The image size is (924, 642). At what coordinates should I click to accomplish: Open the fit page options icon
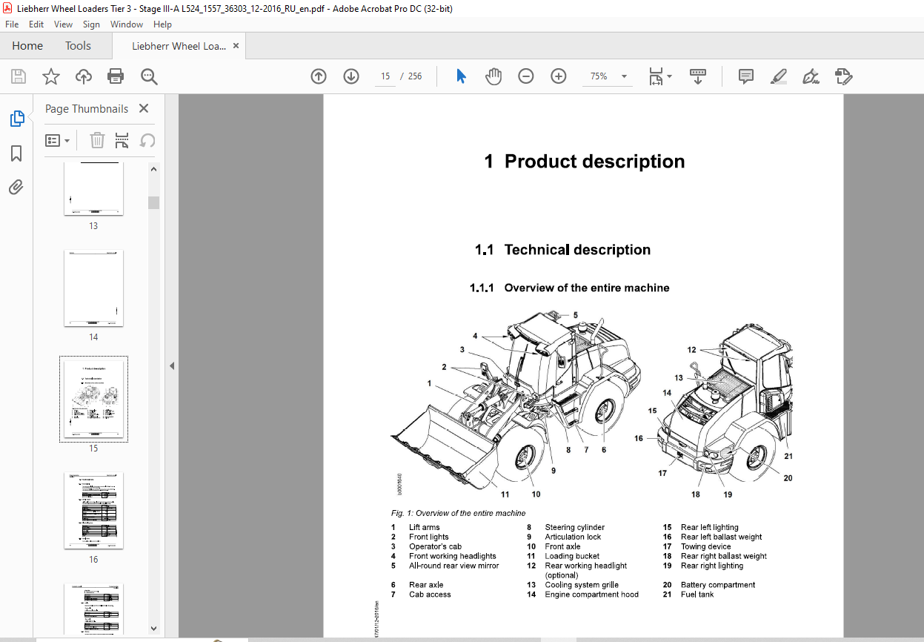[656, 76]
